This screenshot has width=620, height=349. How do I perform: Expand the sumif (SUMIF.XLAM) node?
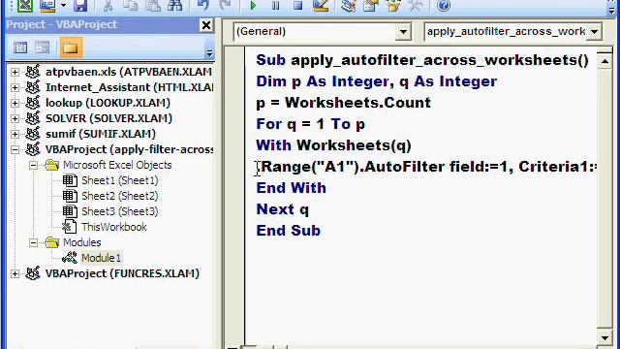pos(15,134)
